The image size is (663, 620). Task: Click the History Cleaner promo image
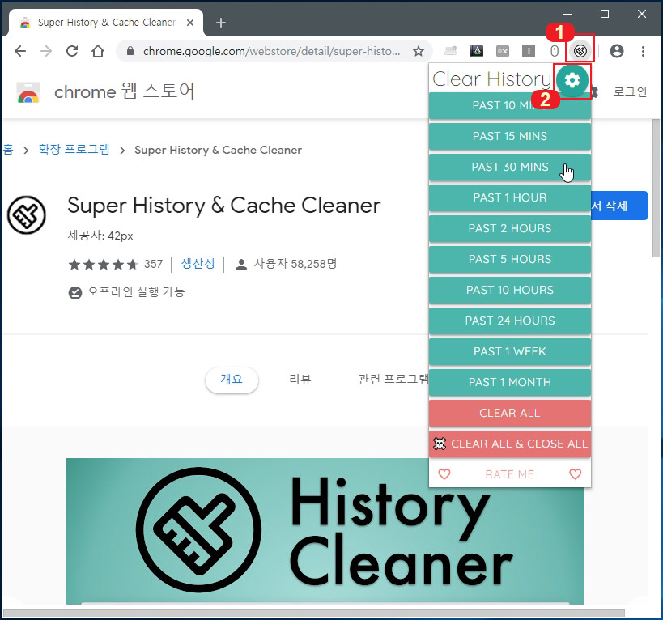pyautogui.click(x=325, y=531)
